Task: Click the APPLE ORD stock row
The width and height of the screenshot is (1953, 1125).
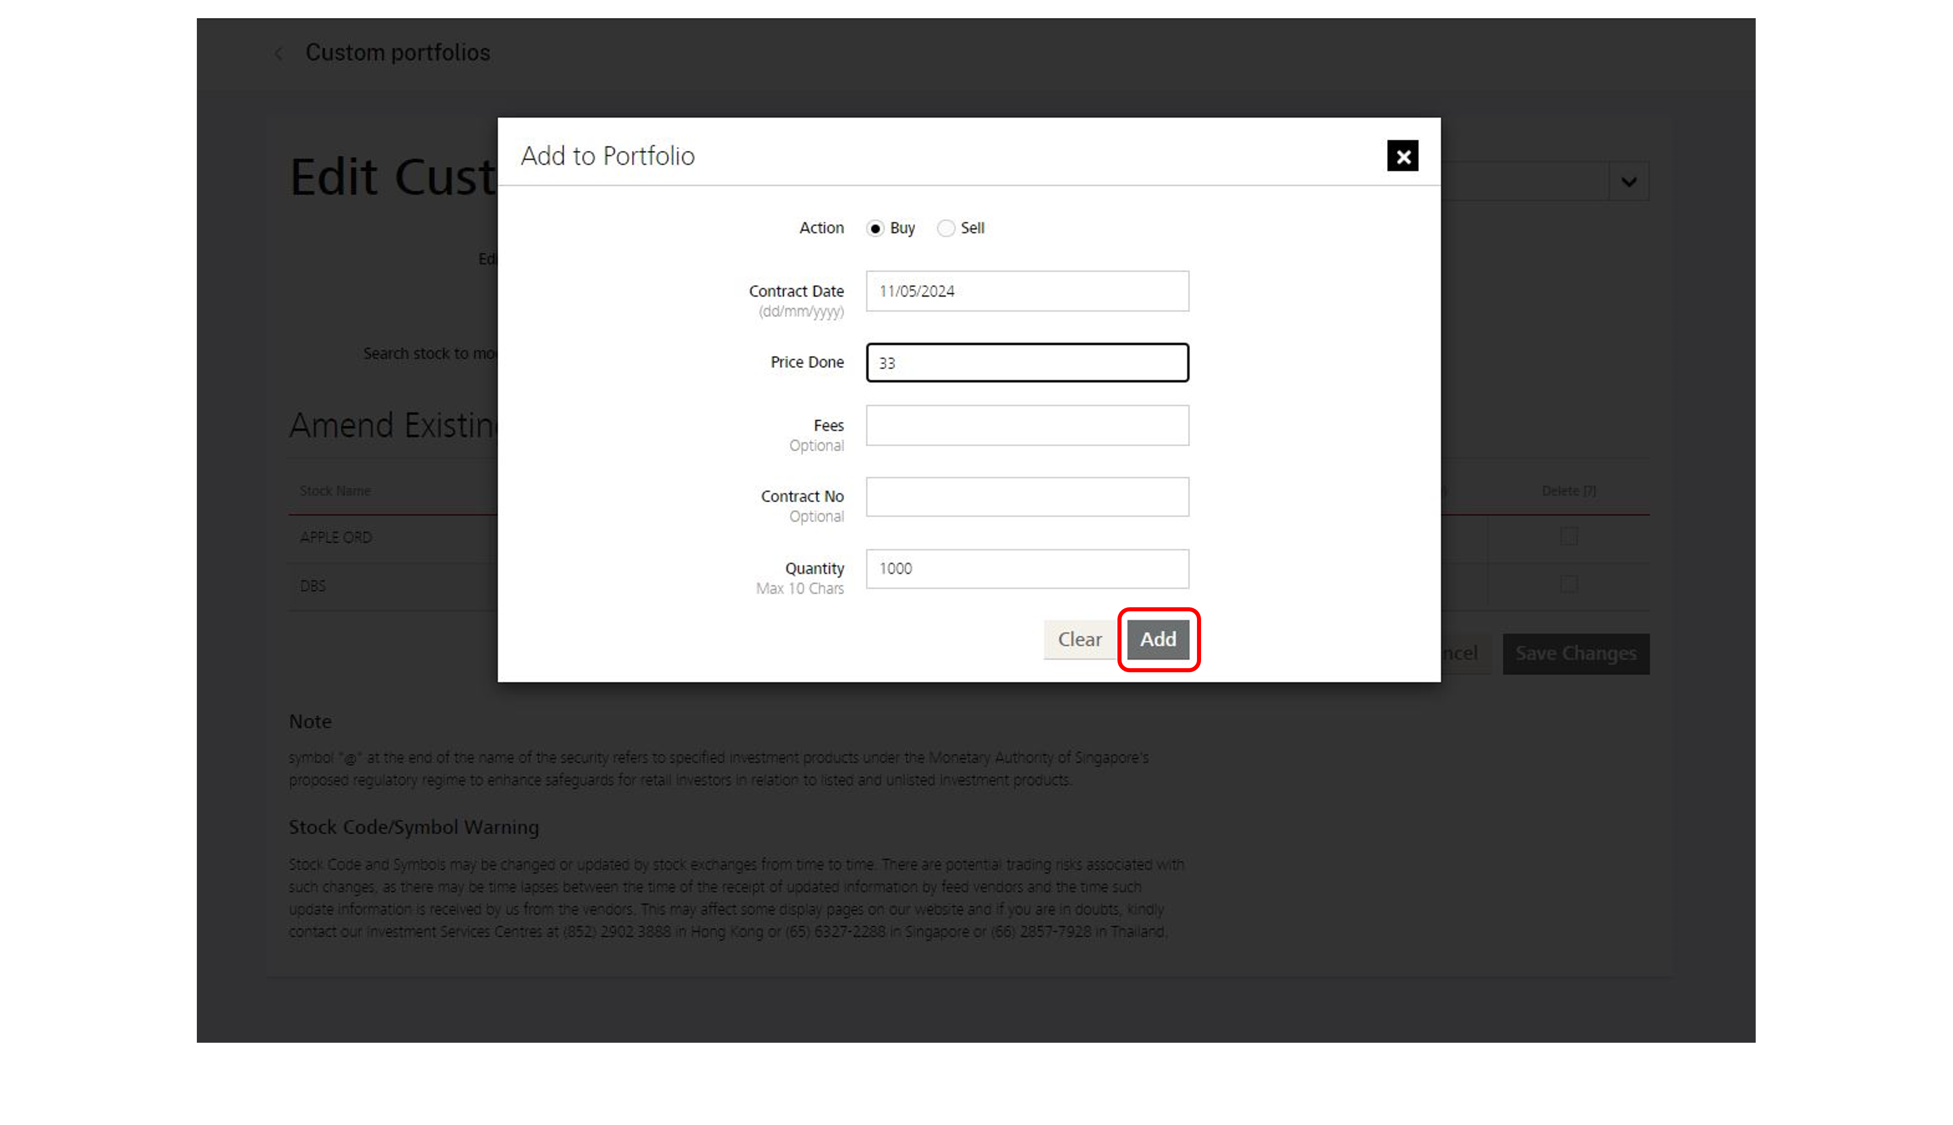Action: point(969,538)
